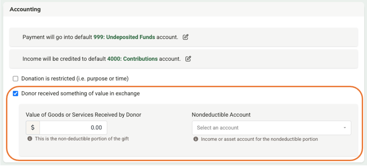
Task: Click Value of Goods or Services label
Action: coord(84,115)
